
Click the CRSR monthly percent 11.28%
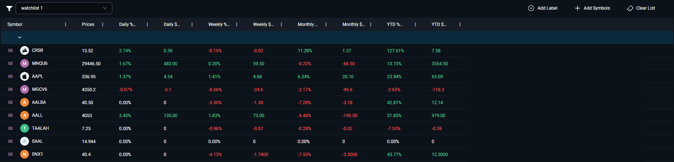(x=305, y=51)
